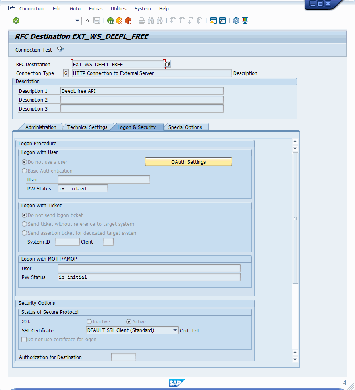Click the Customize Local Layout monitor icon
Screen dimensions: 355x390
[245, 21]
